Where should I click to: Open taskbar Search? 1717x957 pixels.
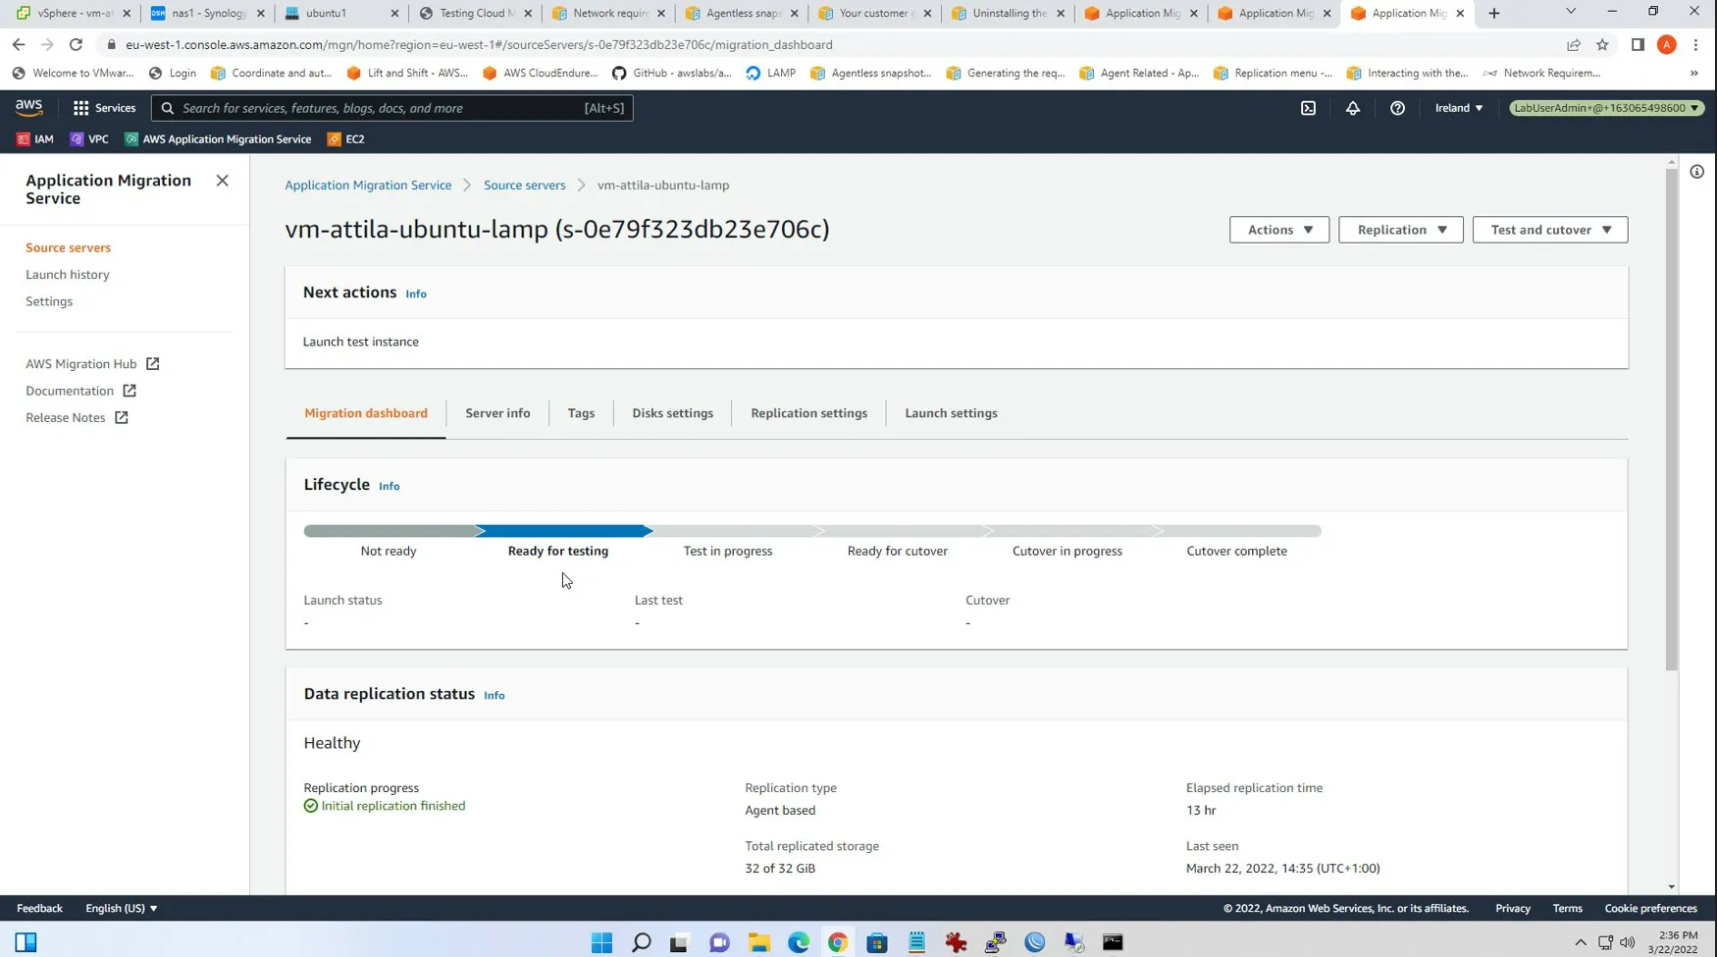[x=641, y=942]
